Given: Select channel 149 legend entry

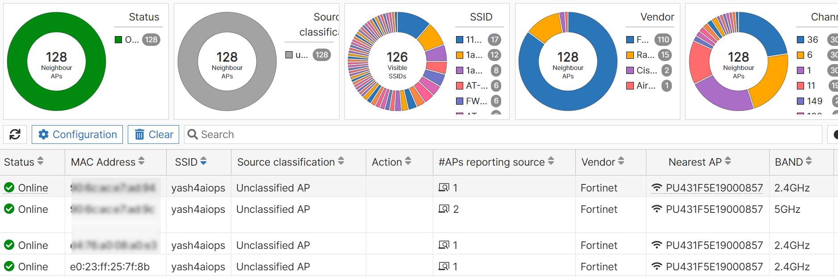Looking at the screenshot, I should pos(817,101).
